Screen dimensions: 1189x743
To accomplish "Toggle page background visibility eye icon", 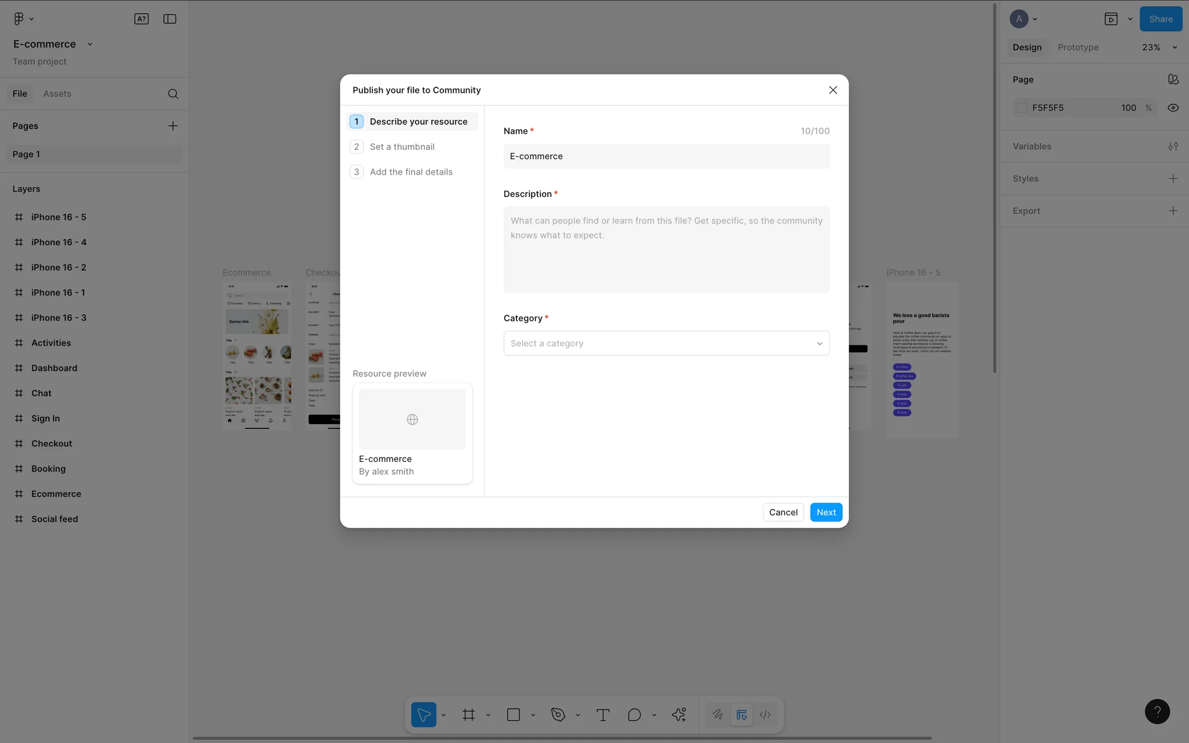I will pos(1173,108).
